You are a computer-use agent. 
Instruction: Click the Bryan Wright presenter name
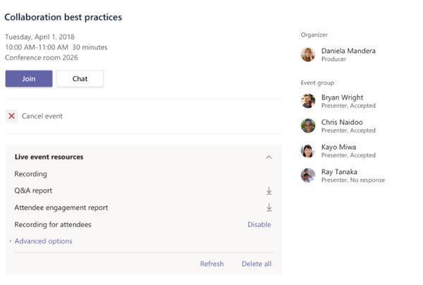click(341, 97)
